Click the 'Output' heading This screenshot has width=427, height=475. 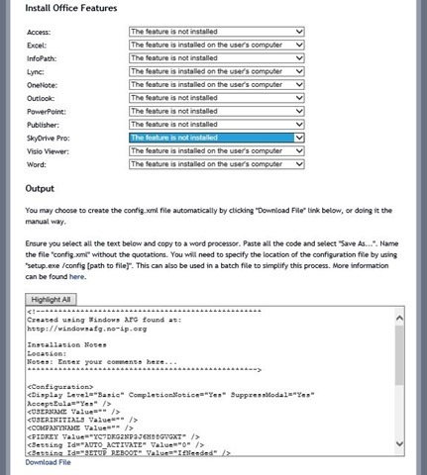(x=40, y=189)
